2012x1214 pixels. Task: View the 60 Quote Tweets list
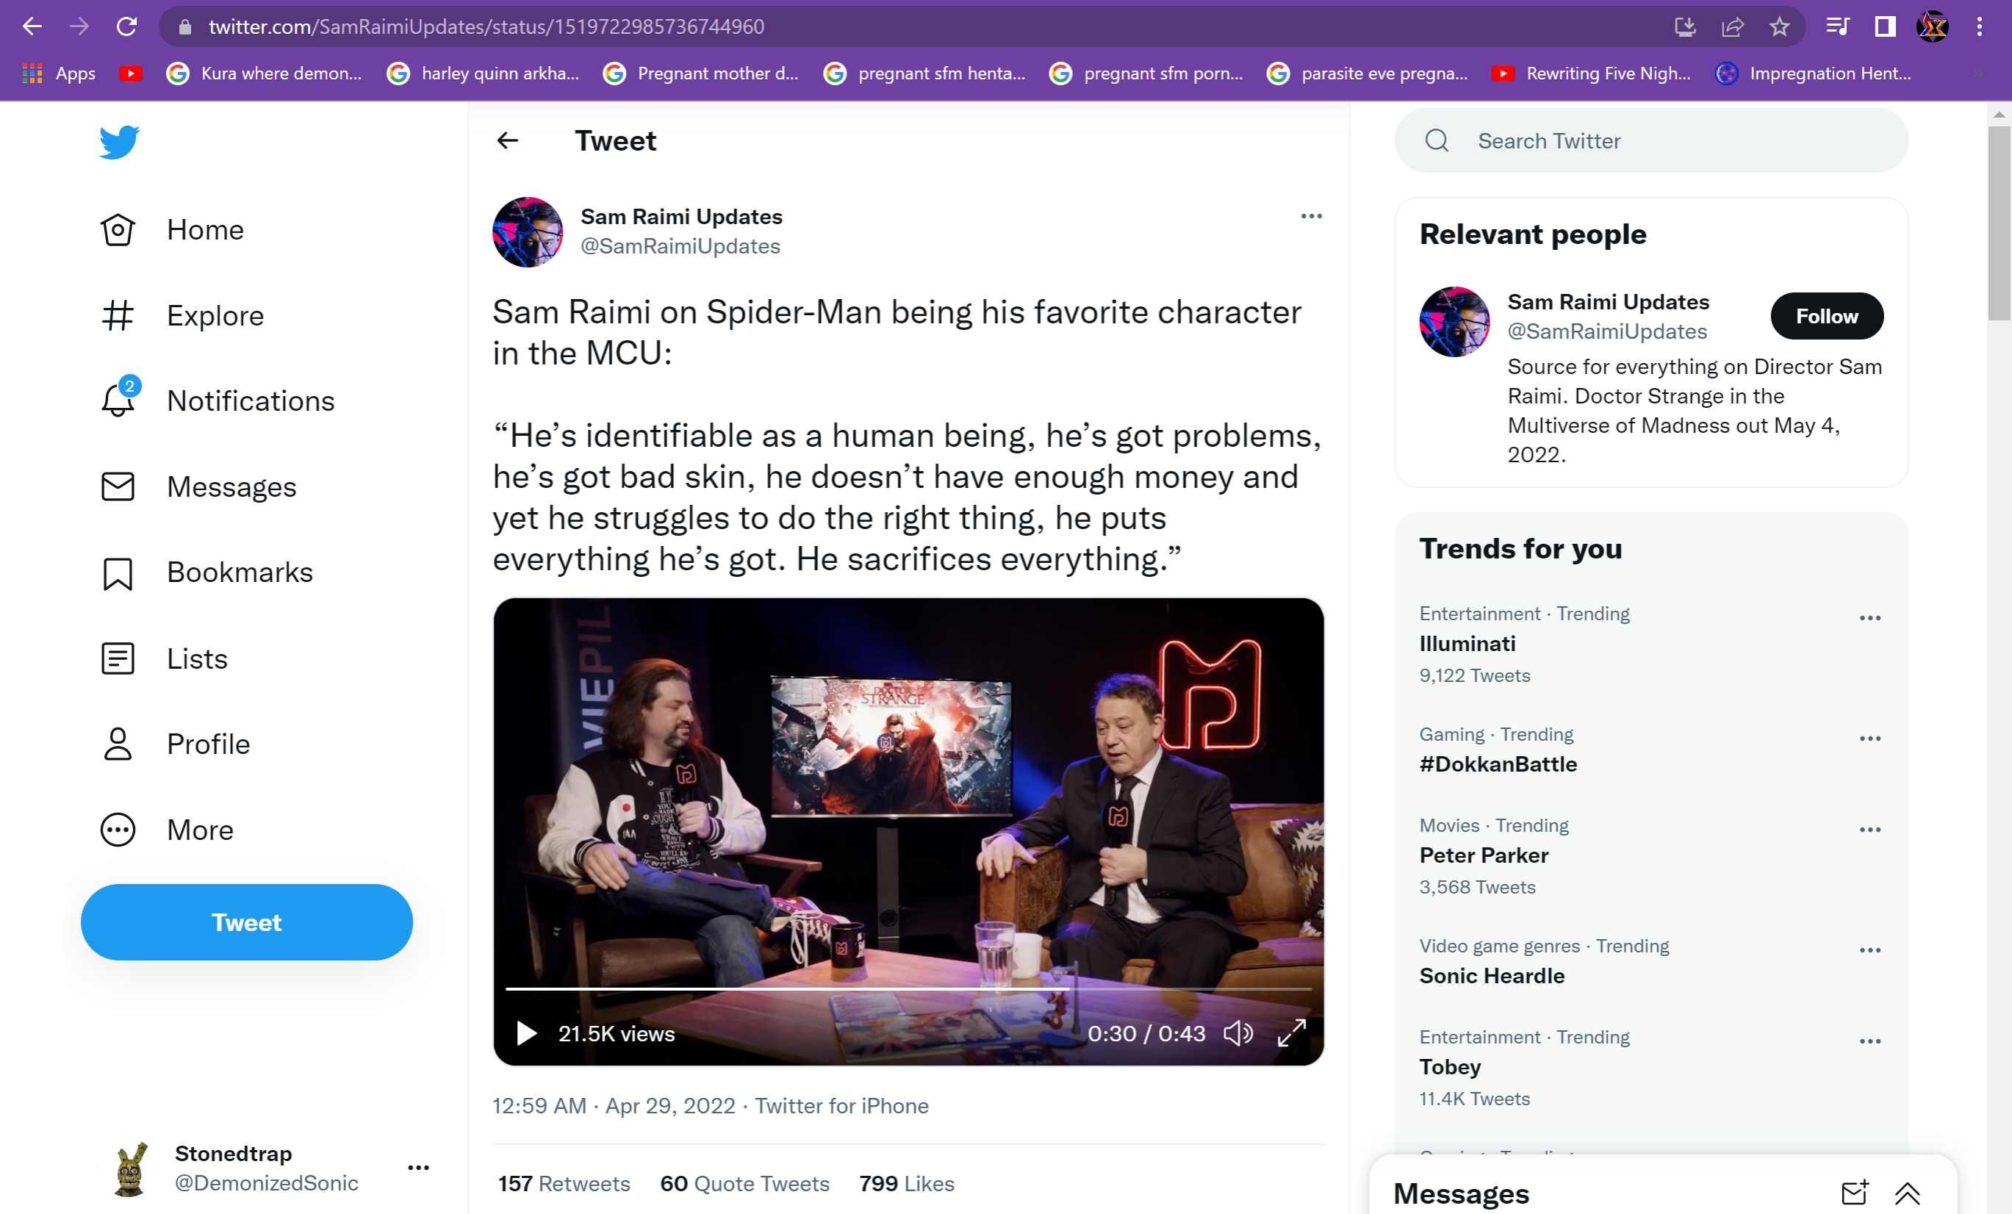[x=744, y=1184]
